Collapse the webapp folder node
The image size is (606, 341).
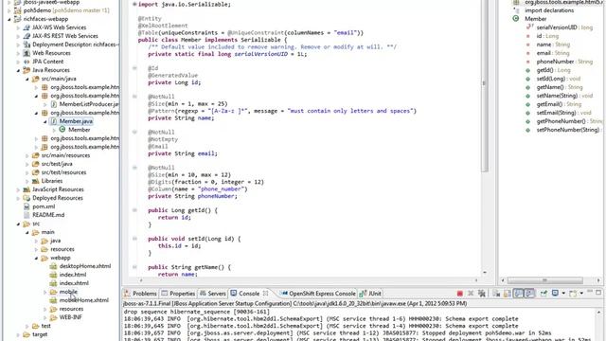[36, 258]
